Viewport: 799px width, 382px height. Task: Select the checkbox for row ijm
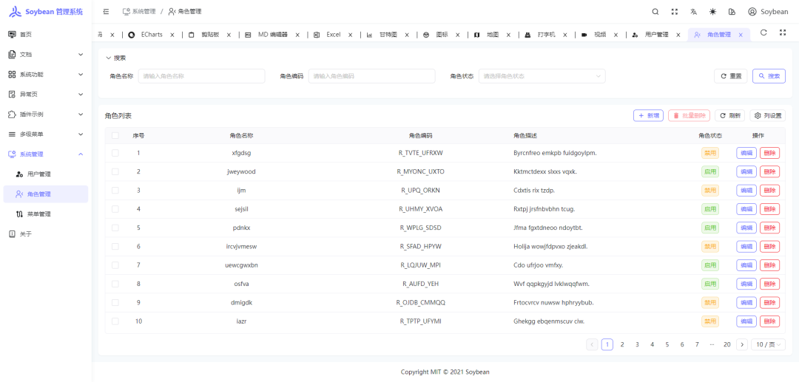(x=115, y=190)
